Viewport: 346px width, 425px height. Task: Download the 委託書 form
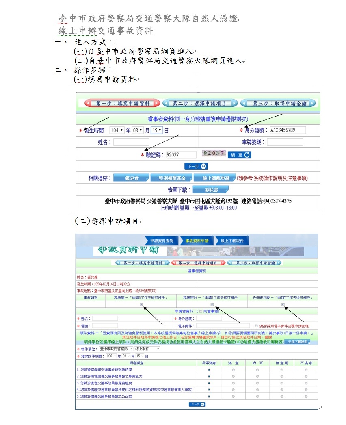[x=210, y=190]
